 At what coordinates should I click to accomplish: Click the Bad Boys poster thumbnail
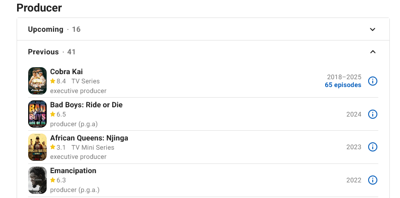pyautogui.click(x=37, y=114)
